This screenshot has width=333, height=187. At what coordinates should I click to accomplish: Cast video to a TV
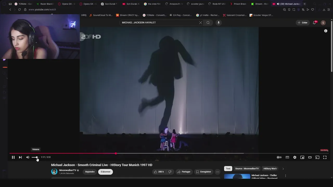tap(317, 157)
